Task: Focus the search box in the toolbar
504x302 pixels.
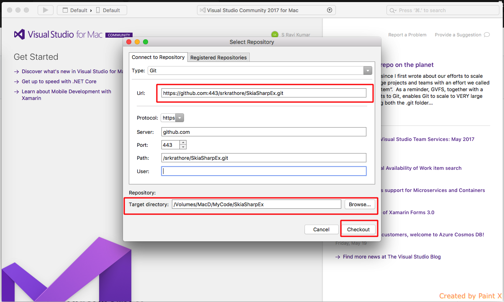Action: 443,10
